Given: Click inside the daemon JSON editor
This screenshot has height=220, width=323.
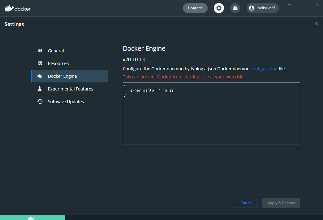Looking at the screenshot, I should pyautogui.click(x=211, y=113).
